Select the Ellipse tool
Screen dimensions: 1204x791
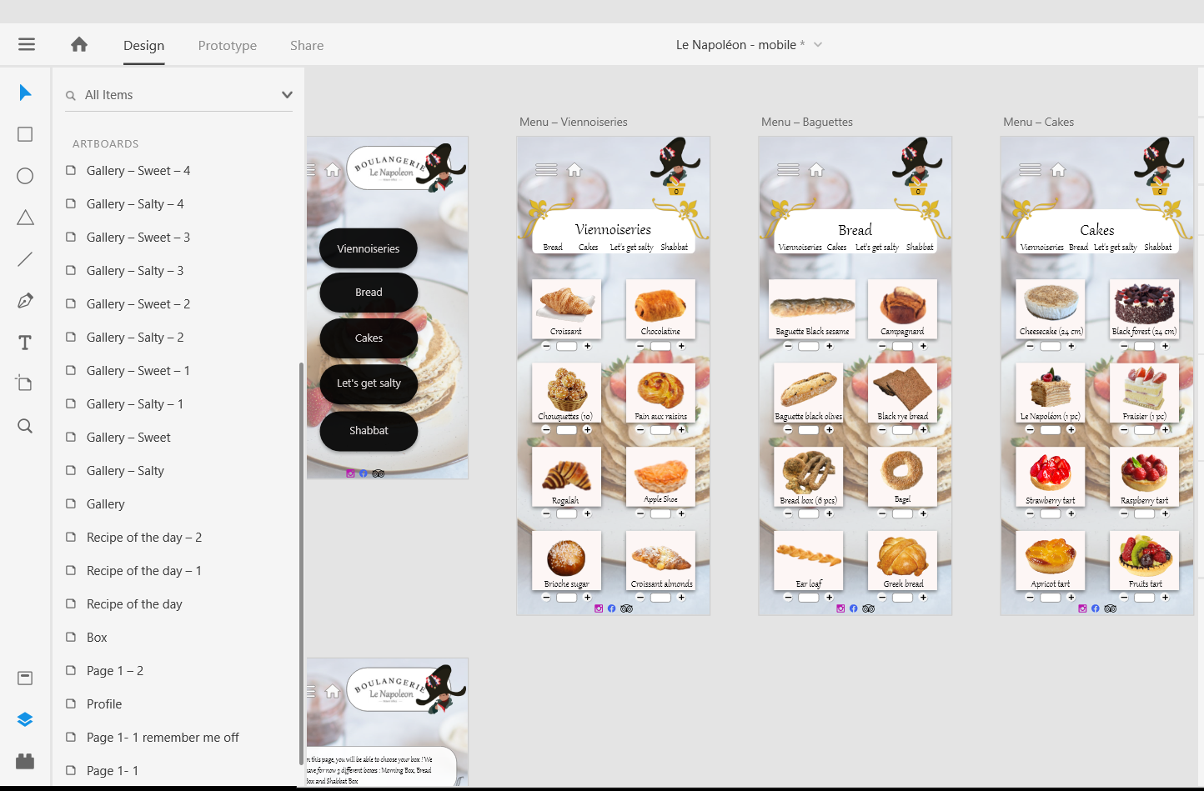pos(24,175)
